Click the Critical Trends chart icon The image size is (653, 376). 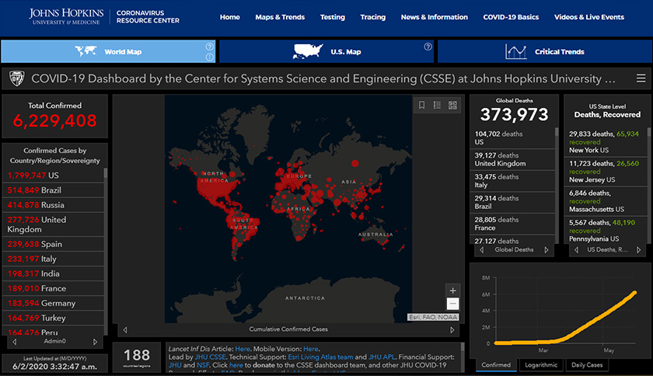click(516, 52)
